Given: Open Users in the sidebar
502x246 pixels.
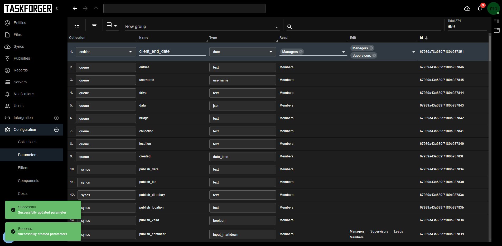Looking at the screenshot, I should click(x=32, y=106).
